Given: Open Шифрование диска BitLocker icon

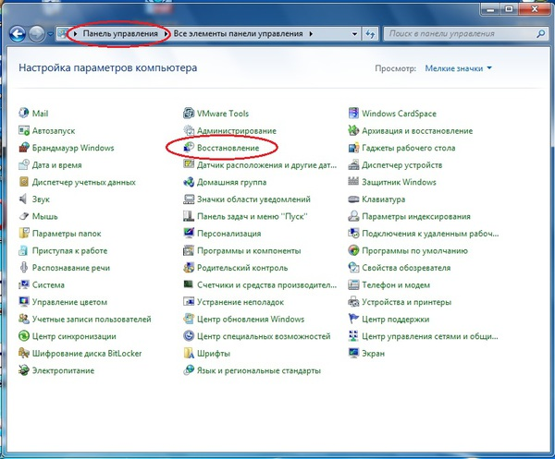Looking at the screenshot, I should pyautogui.click(x=24, y=353).
